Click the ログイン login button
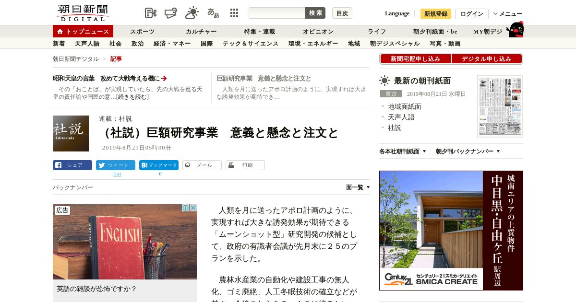 (472, 14)
